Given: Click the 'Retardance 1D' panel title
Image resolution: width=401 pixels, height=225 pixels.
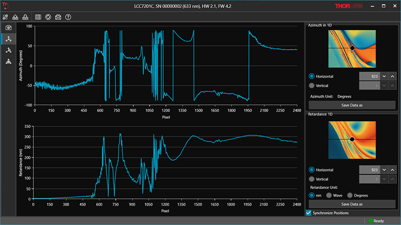Looking at the screenshot, I should click(x=320, y=114).
